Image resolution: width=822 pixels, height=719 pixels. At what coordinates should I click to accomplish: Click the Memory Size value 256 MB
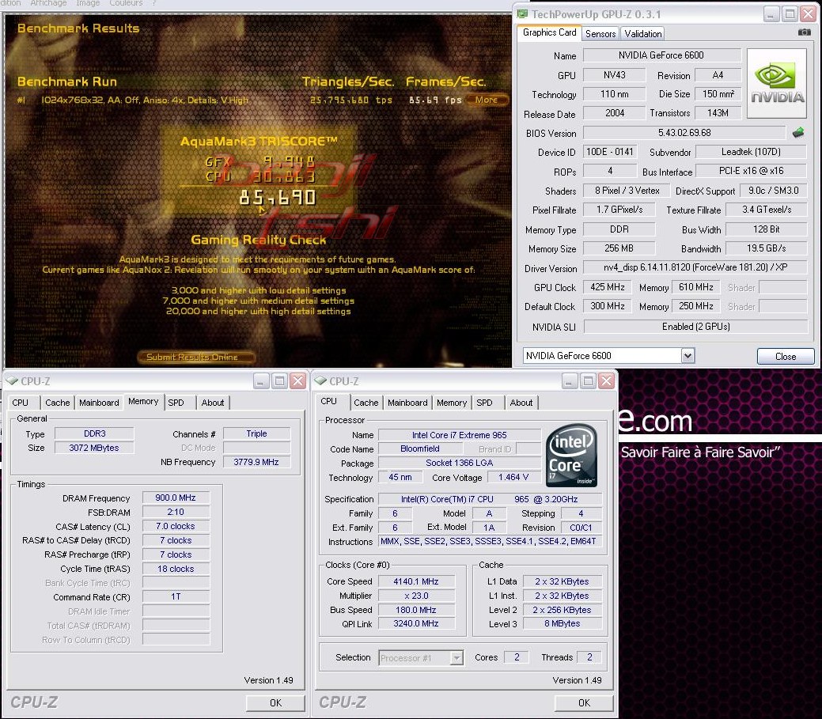619,248
